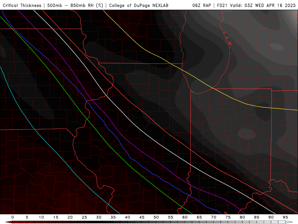Viewport: 298px width, 224px height.
Task: Click the 30 value on color scale
Action: click(x=99, y=217)
